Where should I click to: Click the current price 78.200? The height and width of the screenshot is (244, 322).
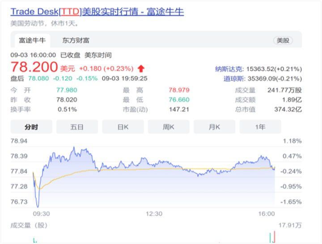coord(34,67)
